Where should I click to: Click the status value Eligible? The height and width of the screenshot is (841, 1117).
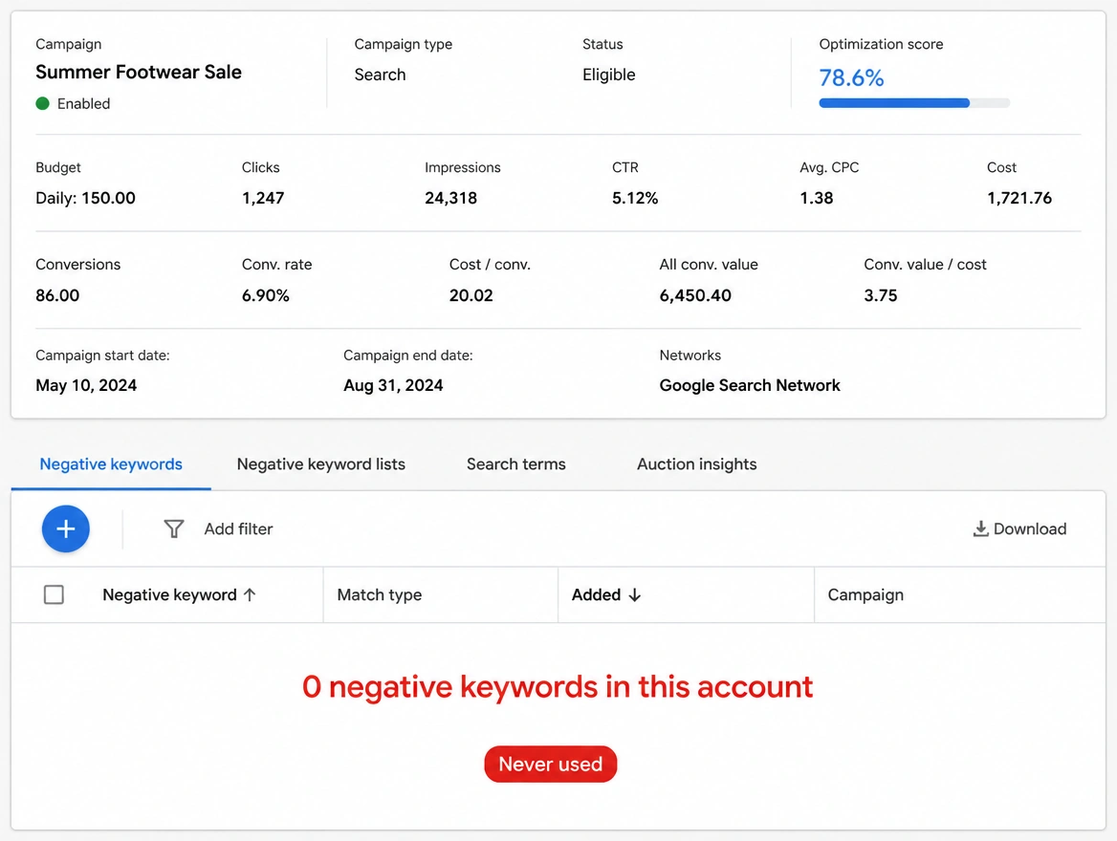pos(608,75)
